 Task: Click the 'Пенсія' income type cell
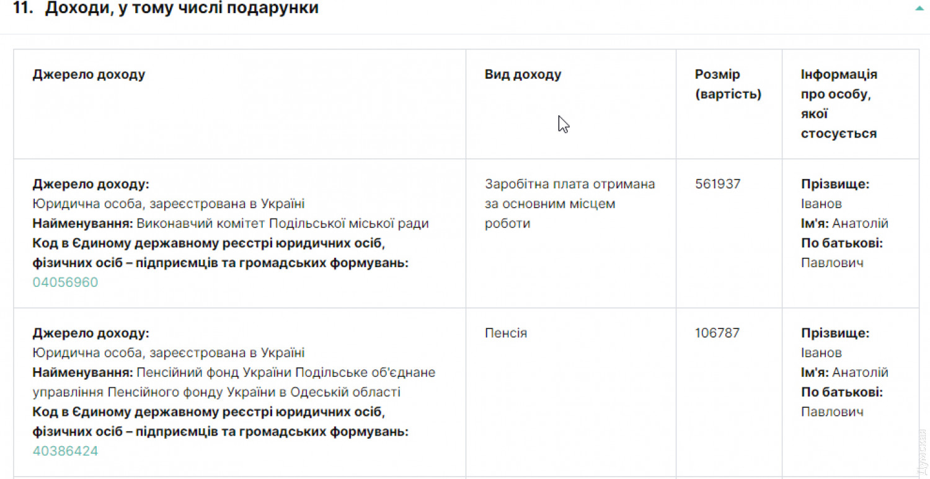tap(506, 333)
